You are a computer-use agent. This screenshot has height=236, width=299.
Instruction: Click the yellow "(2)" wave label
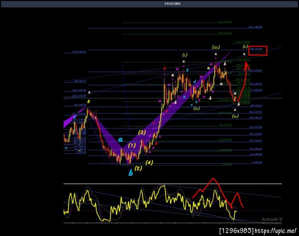pyautogui.click(x=138, y=168)
